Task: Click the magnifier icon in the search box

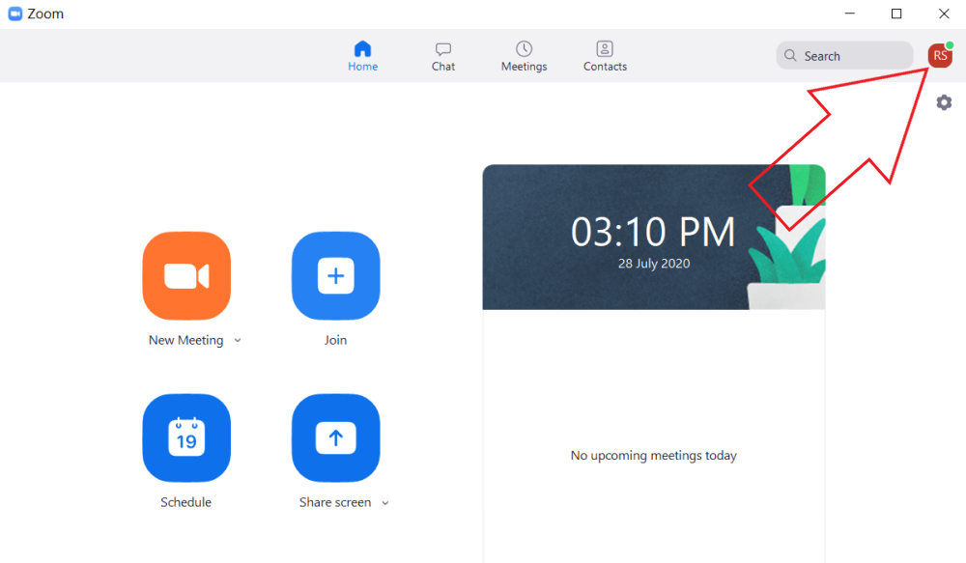Action: click(791, 56)
